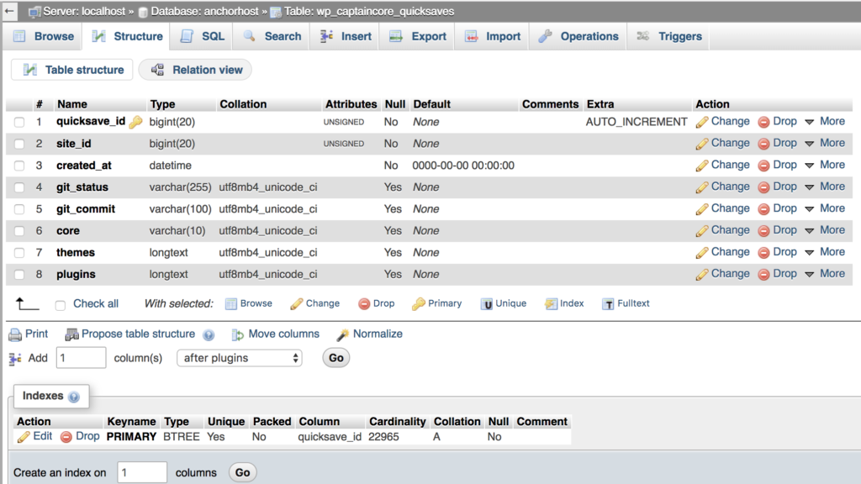
Task: Click the Fulltext icon in With selected
Action: [608, 304]
